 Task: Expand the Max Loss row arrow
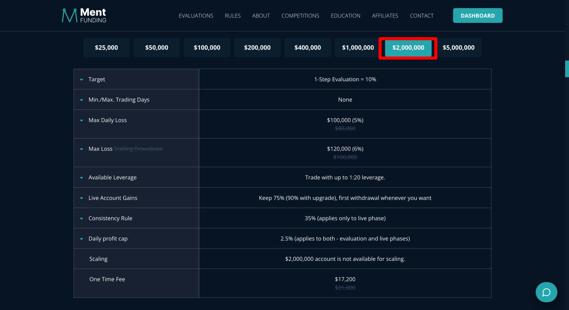pyautogui.click(x=81, y=149)
